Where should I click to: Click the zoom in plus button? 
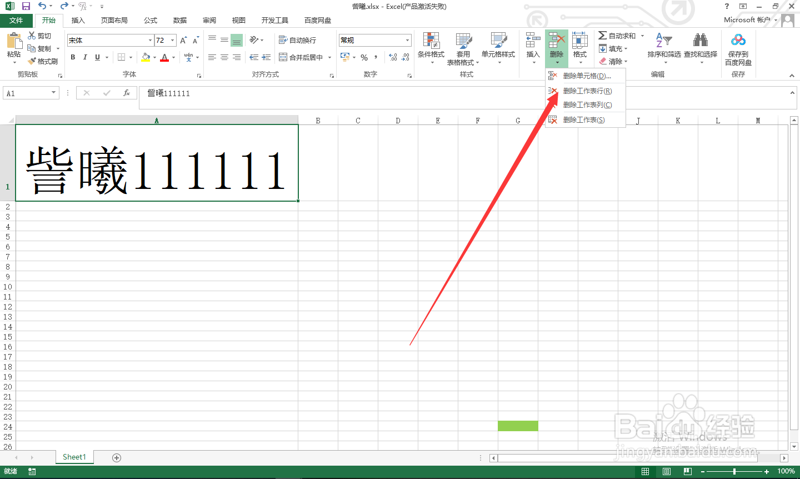tap(767, 472)
